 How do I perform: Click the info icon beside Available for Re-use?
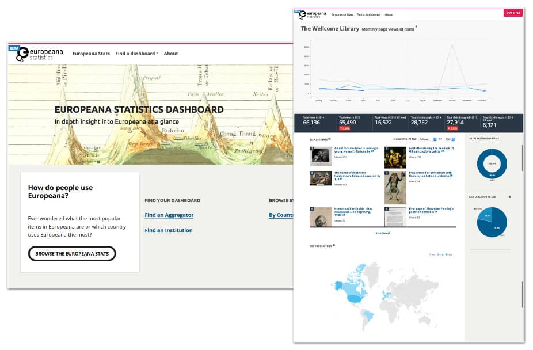point(510,197)
